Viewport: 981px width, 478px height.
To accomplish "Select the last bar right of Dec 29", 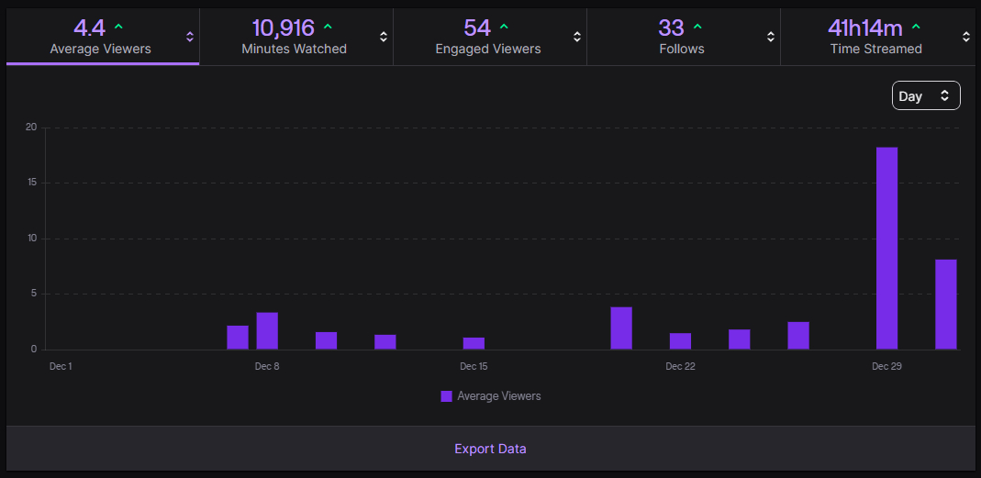I will pos(945,305).
